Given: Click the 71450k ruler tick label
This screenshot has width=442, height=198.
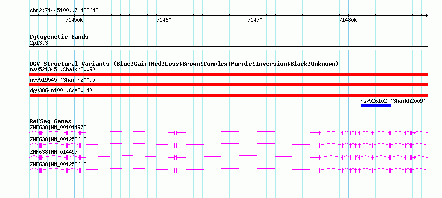Looking at the screenshot, I should [x=74, y=20].
